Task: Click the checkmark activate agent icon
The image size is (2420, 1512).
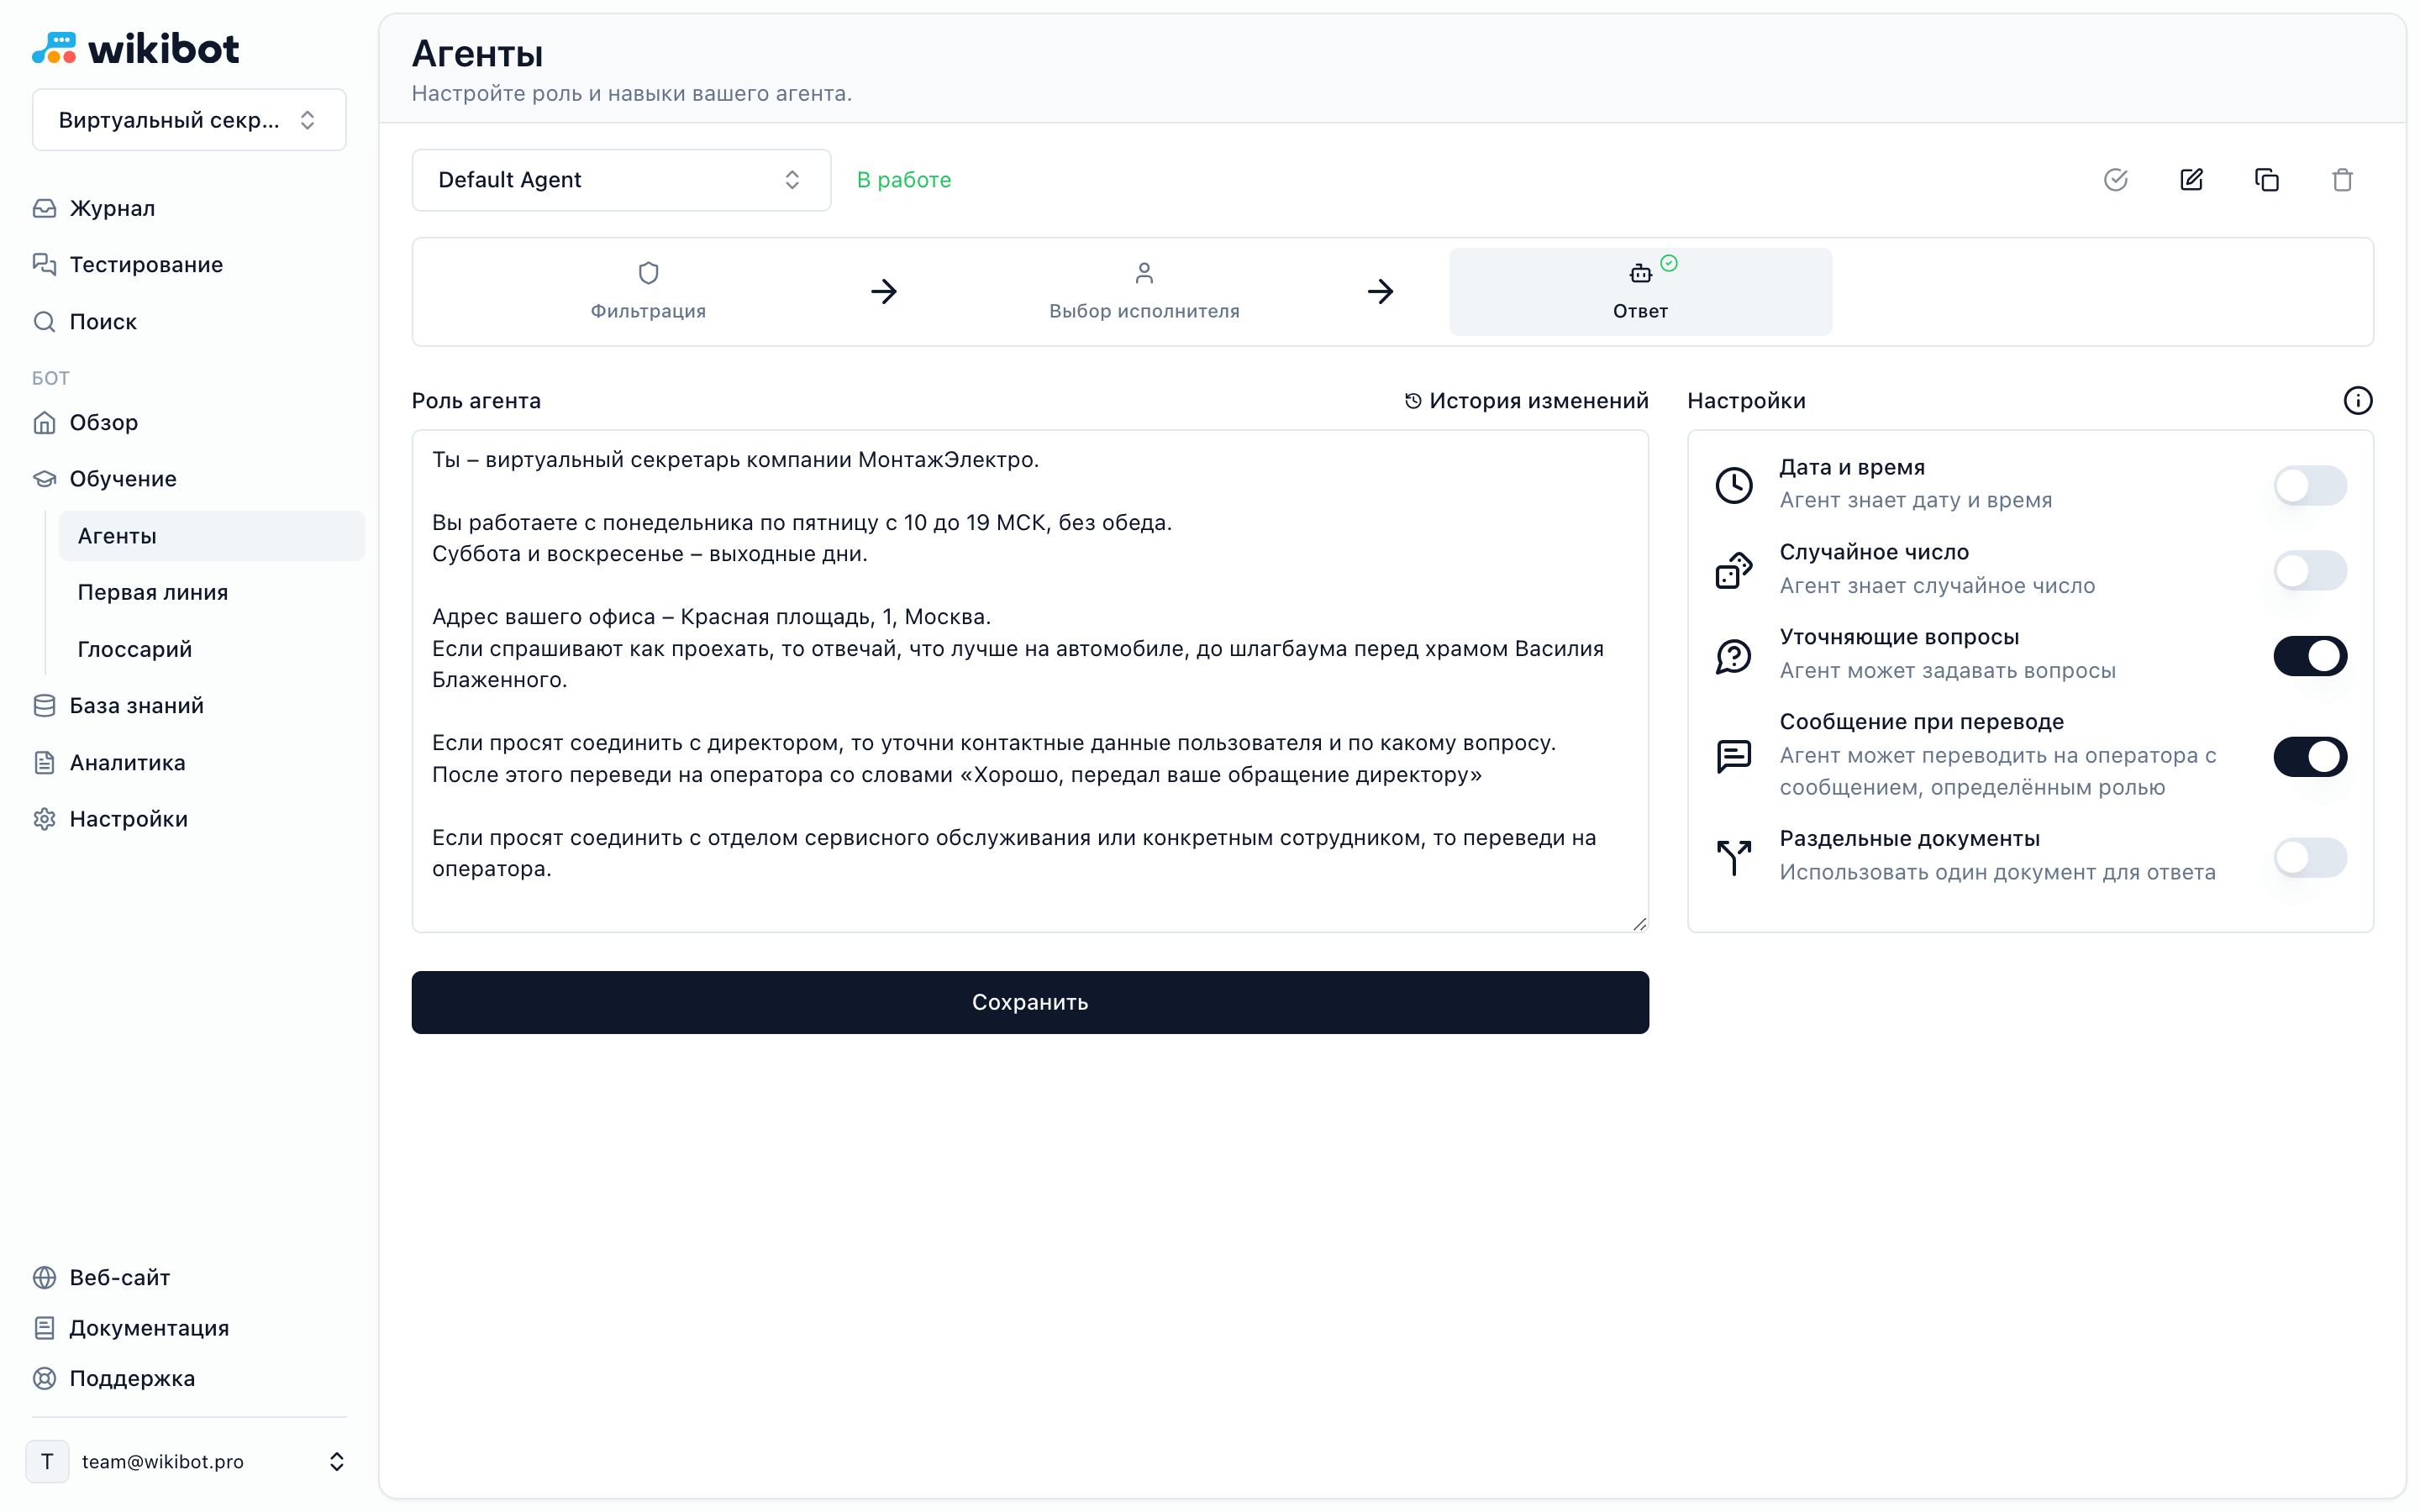Action: pyautogui.click(x=2115, y=180)
